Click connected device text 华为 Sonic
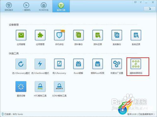Screen dimensions: 157x117 click(18, 114)
